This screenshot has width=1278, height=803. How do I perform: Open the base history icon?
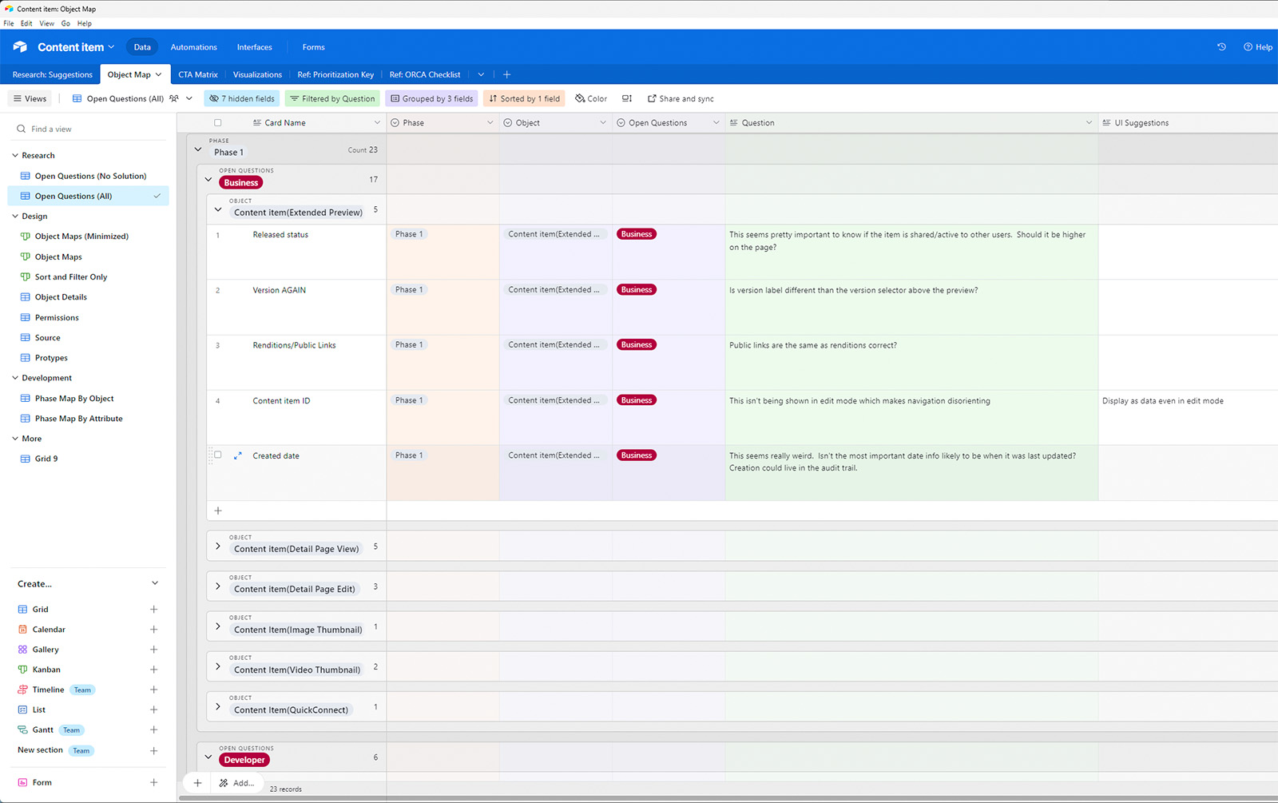point(1221,47)
